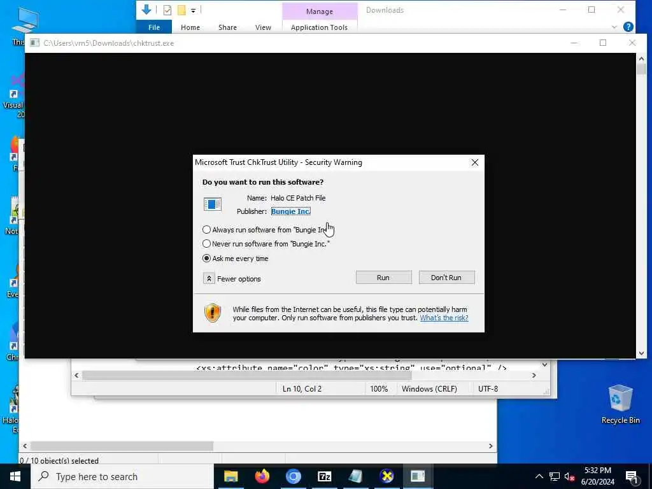Click the network tray icon

point(555,476)
